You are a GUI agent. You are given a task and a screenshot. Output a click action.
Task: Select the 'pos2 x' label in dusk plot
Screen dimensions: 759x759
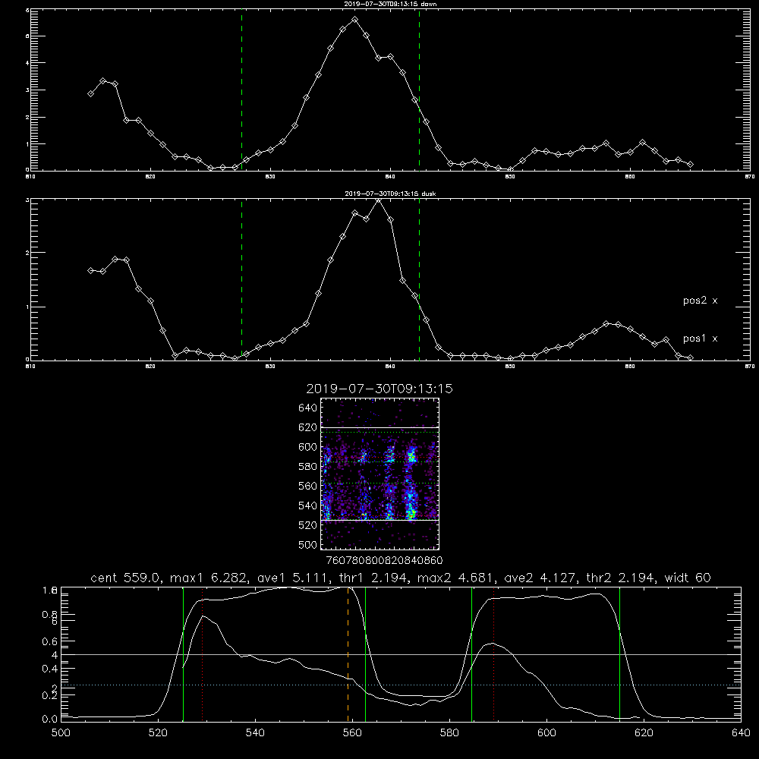tap(700, 301)
